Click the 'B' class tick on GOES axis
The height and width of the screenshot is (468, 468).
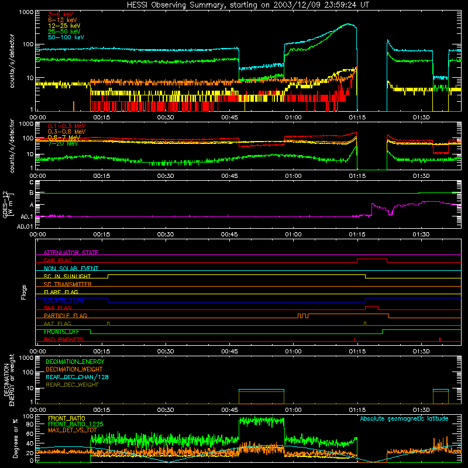[x=32, y=193]
